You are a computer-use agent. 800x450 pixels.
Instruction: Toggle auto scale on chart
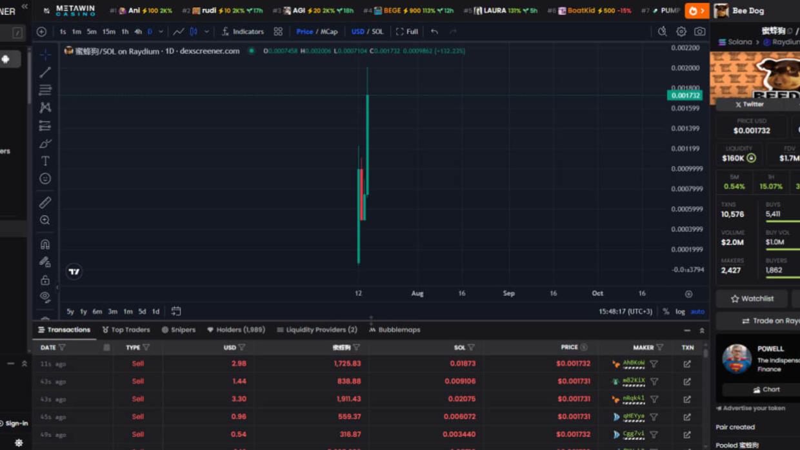(697, 311)
